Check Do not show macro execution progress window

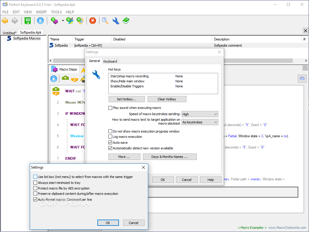(x=110, y=131)
